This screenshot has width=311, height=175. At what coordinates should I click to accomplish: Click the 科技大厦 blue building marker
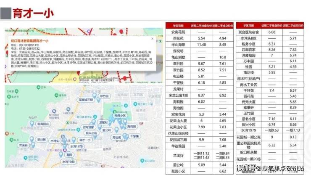coord(69,109)
